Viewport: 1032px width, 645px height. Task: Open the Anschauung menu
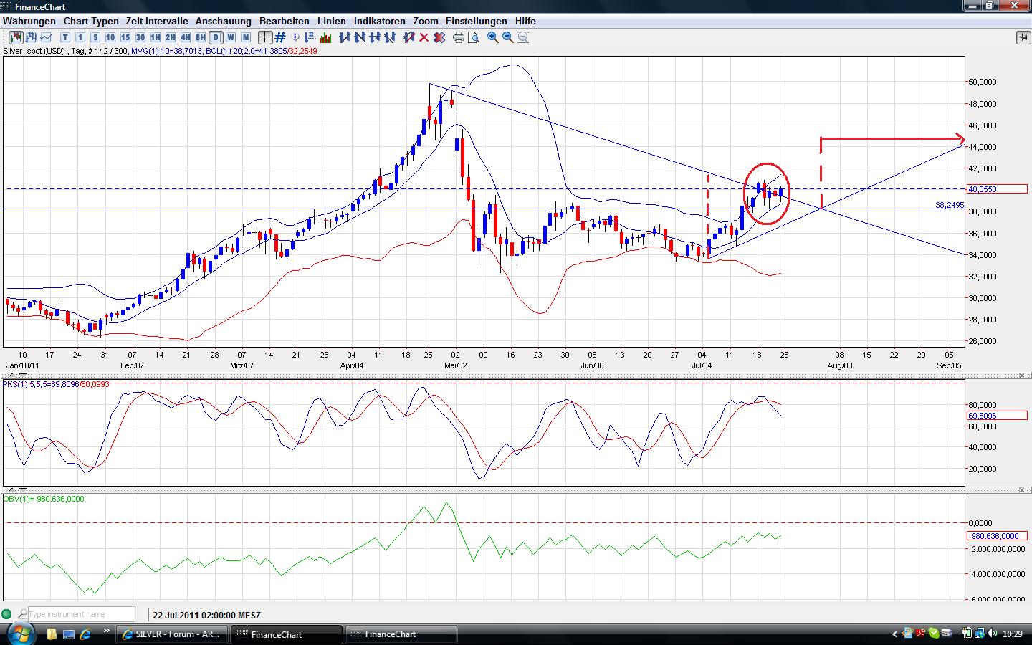tap(224, 21)
